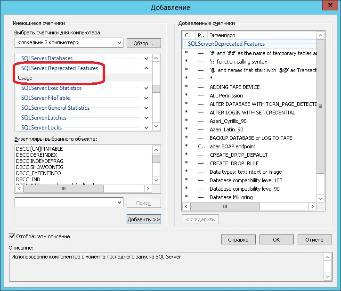Click the 'Отмена' cancel button
This screenshot has height=291, width=341.
(314, 240)
